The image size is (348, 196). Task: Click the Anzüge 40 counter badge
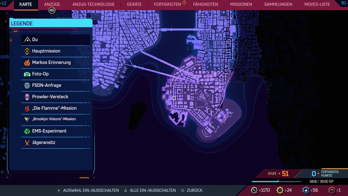[52, 10]
